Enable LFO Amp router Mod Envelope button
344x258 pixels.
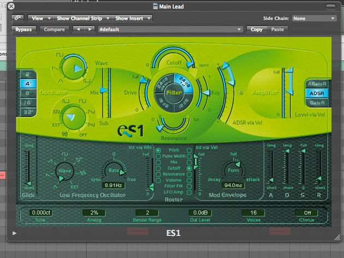(x=189, y=193)
